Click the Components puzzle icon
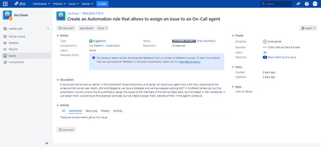 pyautogui.click(x=5, y=62)
